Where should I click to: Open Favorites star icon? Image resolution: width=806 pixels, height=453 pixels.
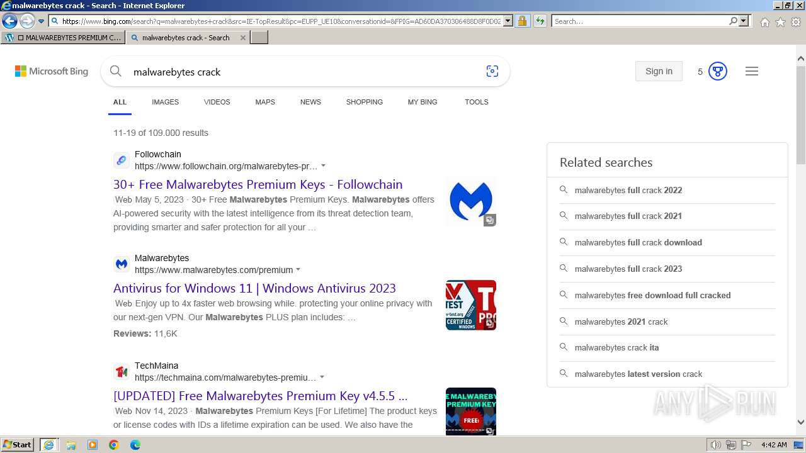tap(780, 22)
